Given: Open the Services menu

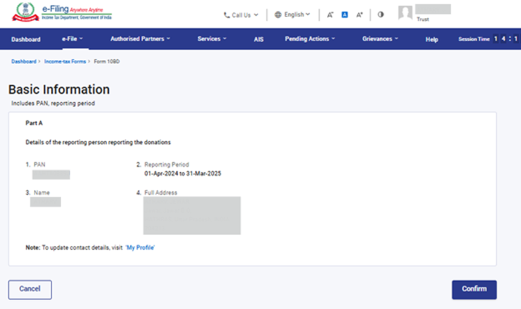Looking at the screenshot, I should [212, 39].
